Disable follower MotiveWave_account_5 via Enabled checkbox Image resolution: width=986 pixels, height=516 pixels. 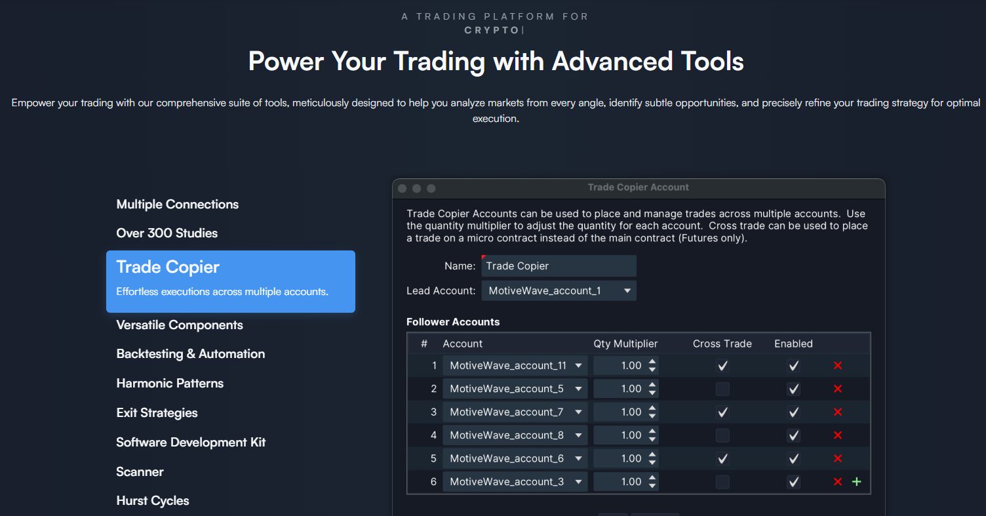[x=794, y=389]
